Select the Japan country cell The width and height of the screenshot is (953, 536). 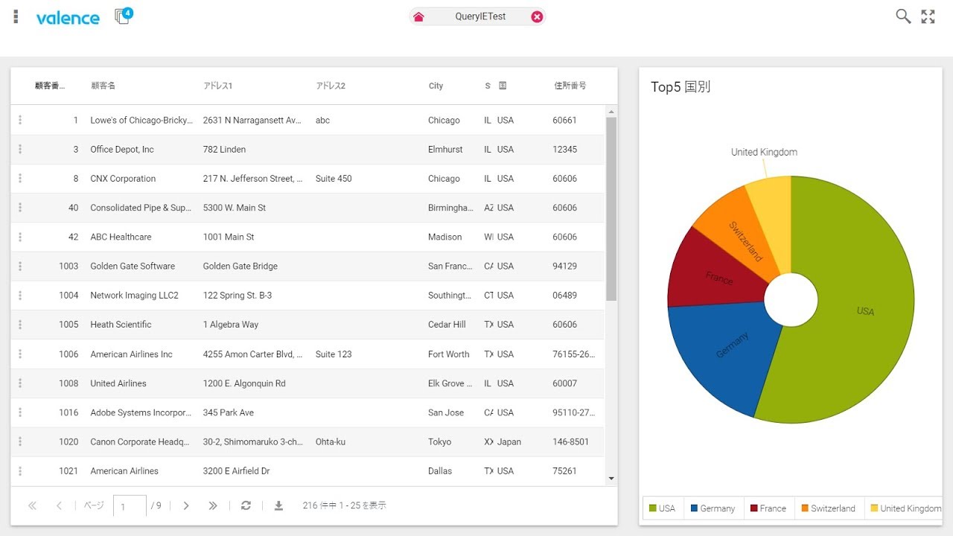coord(509,441)
